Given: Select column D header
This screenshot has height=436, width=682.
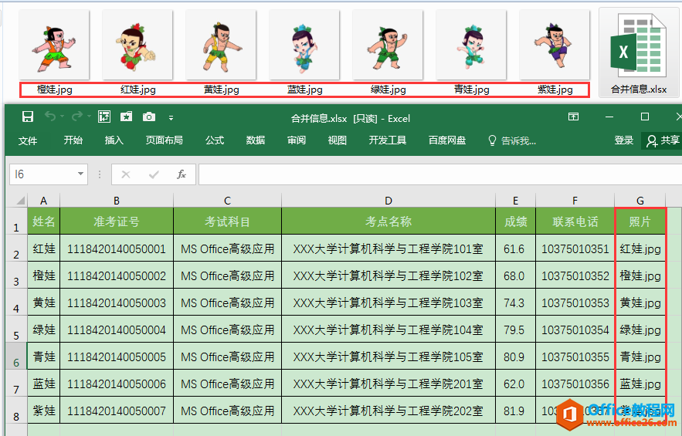Looking at the screenshot, I should coord(389,201).
